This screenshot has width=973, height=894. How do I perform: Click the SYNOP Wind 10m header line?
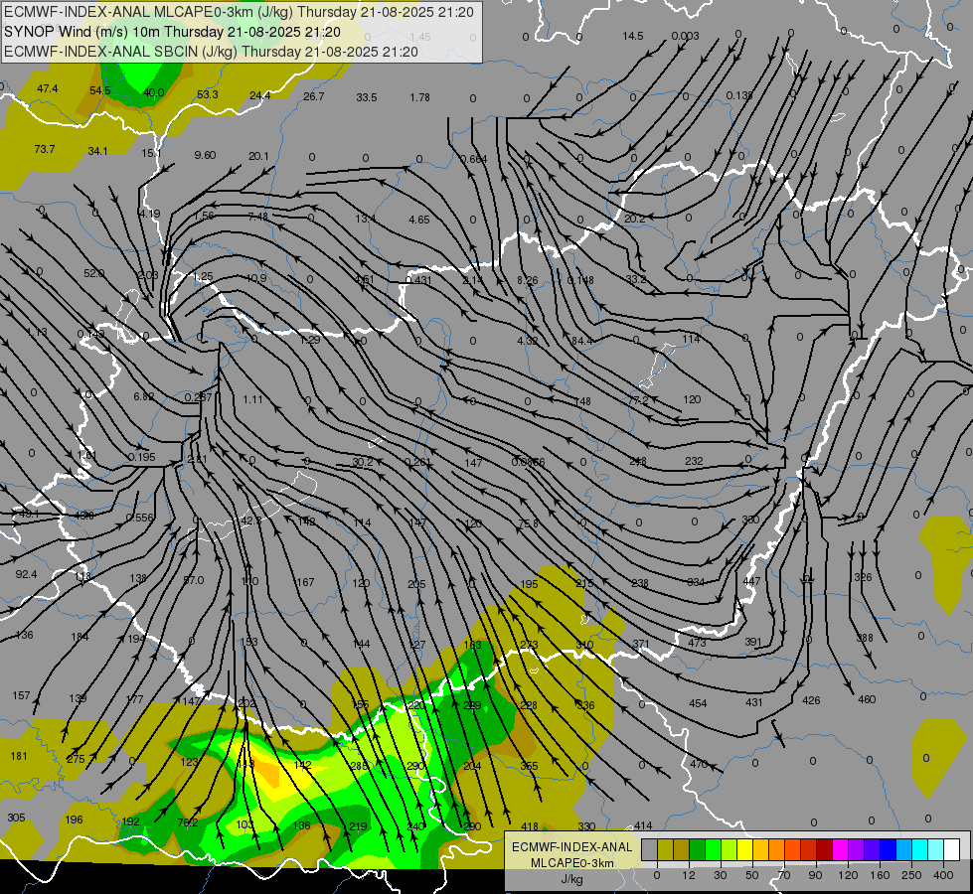(x=173, y=32)
